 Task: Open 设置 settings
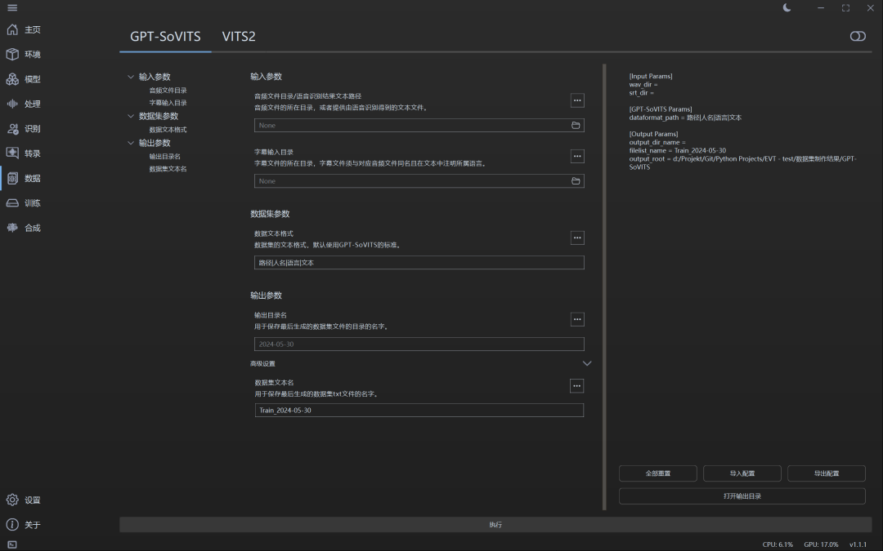pyautogui.click(x=24, y=500)
